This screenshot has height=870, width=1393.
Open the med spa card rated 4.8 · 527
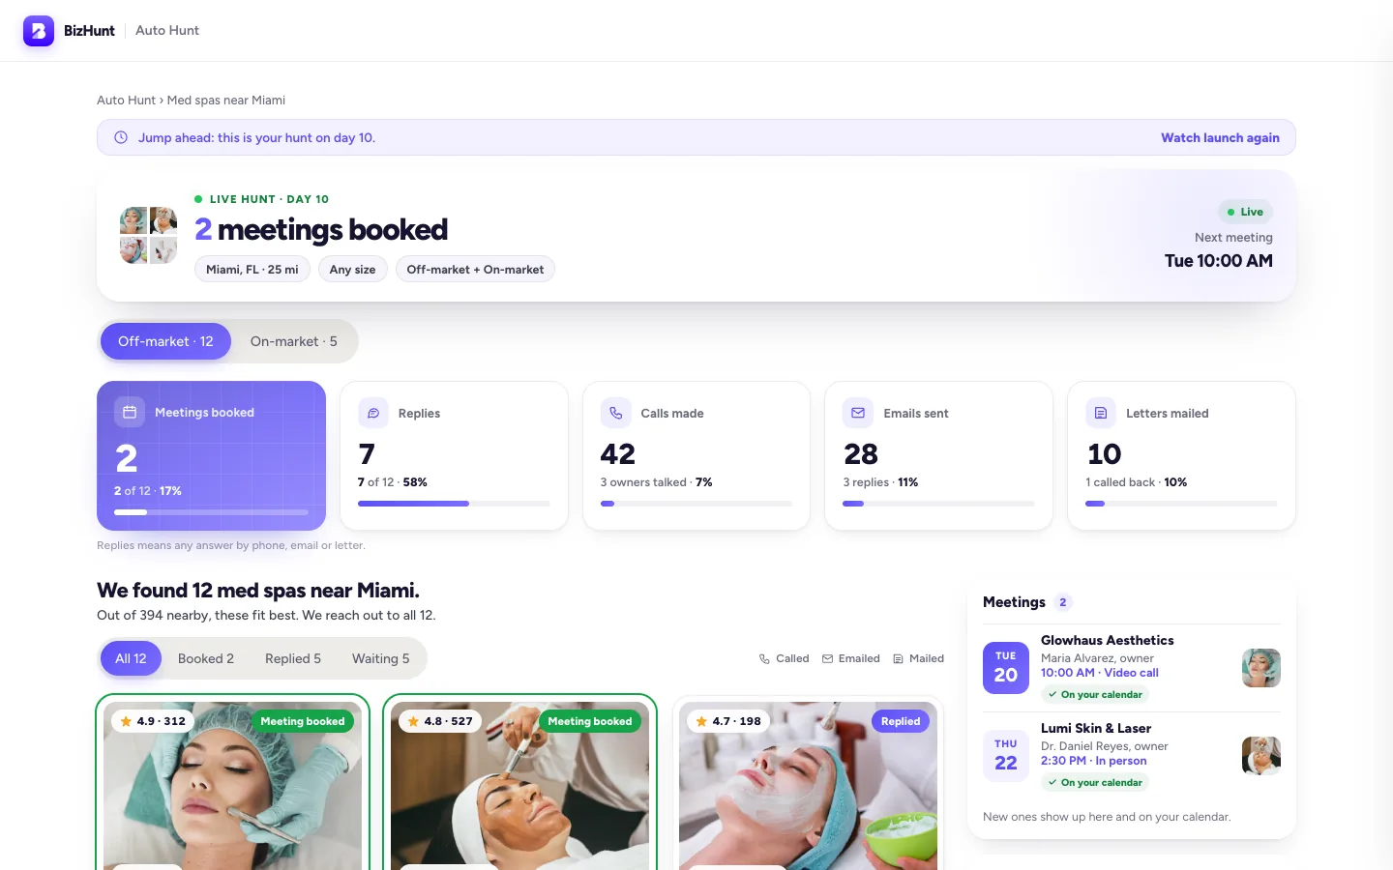click(x=520, y=783)
